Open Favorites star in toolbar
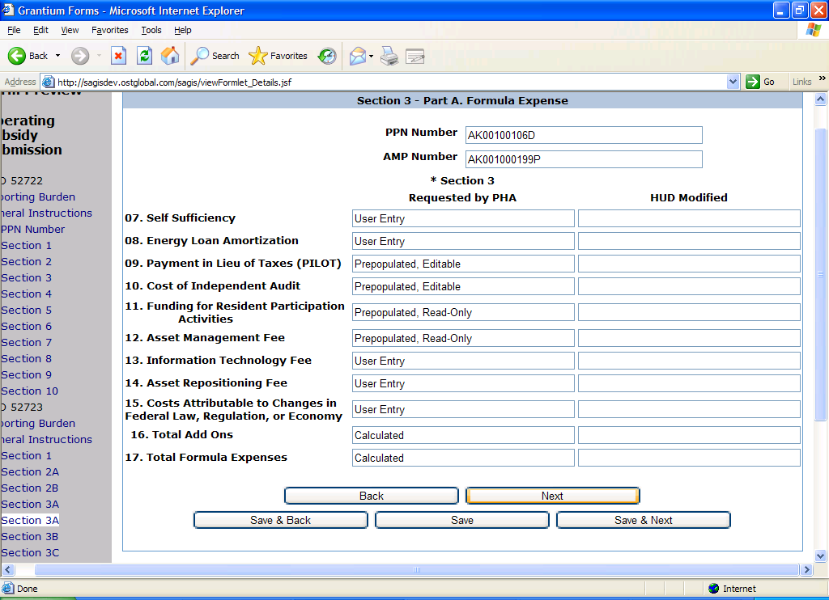The image size is (829, 600). point(278,56)
